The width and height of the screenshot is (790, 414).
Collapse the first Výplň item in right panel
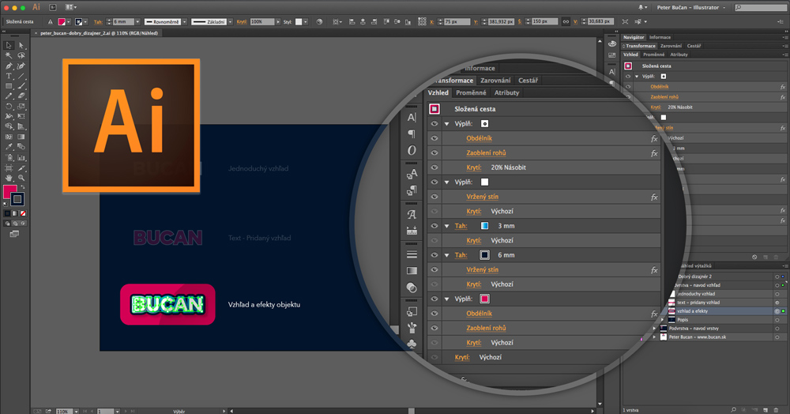click(637, 76)
